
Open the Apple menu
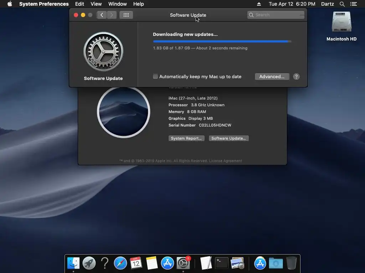[x=10, y=4]
